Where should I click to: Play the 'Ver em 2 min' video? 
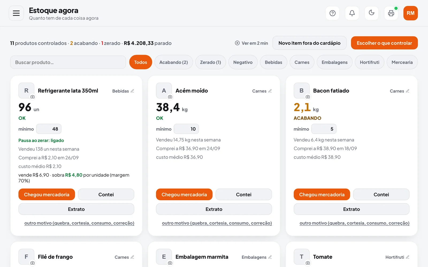(x=251, y=43)
